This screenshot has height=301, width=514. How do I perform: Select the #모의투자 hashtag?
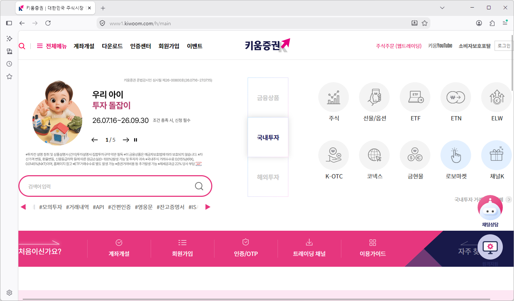(x=50, y=207)
